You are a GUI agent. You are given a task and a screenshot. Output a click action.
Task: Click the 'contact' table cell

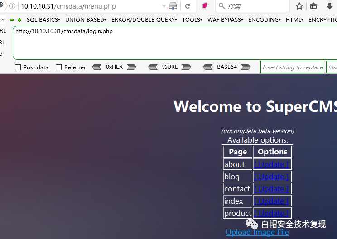click(x=237, y=189)
